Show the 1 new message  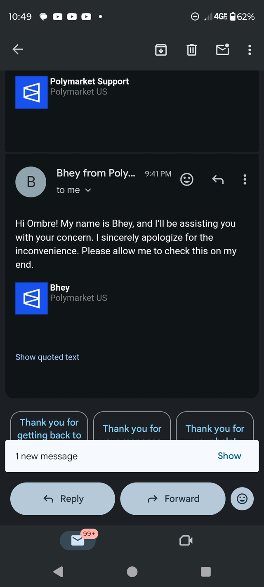229,456
